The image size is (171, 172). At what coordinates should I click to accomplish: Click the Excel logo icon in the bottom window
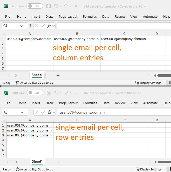click(x=6, y=93)
